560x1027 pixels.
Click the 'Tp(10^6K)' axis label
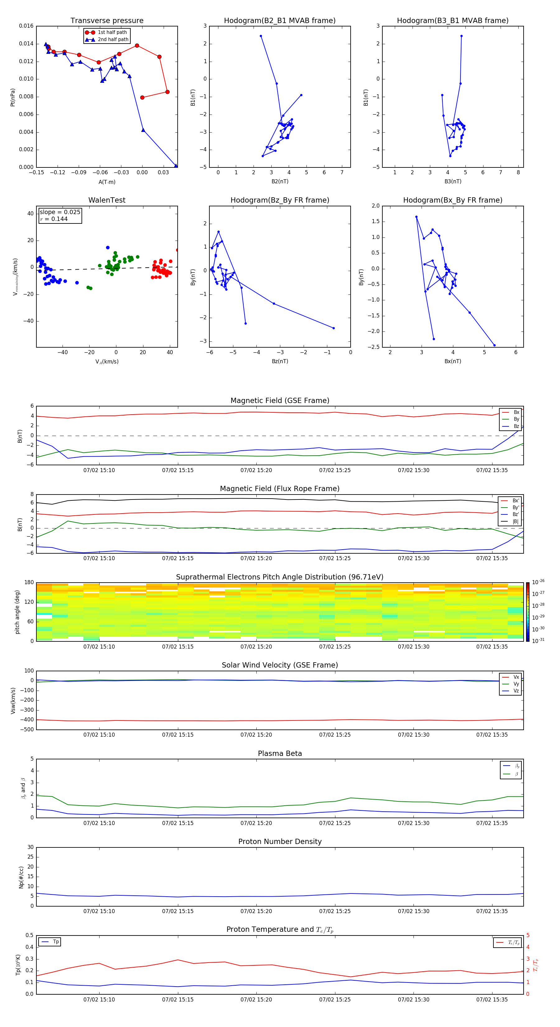tap(18, 965)
